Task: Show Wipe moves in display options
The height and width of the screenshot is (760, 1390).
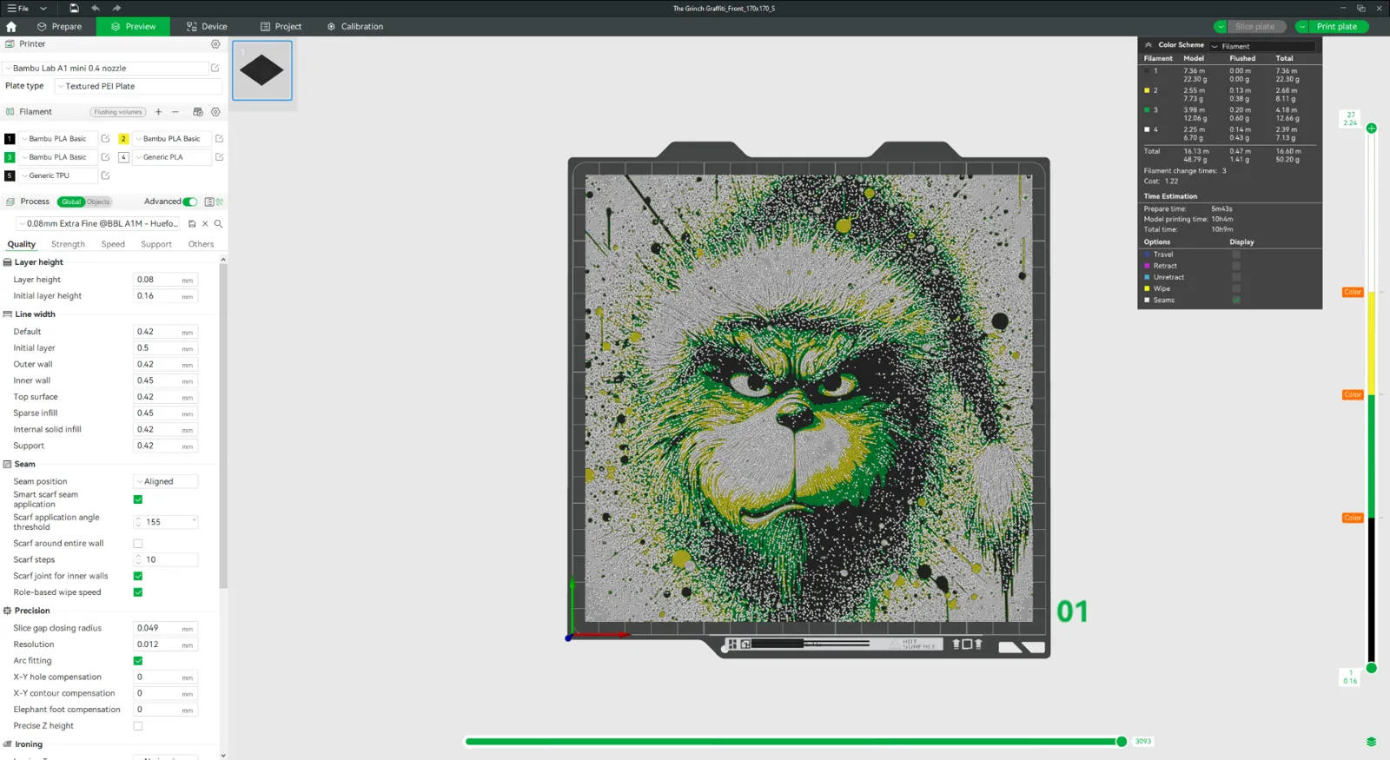Action: [x=1236, y=288]
